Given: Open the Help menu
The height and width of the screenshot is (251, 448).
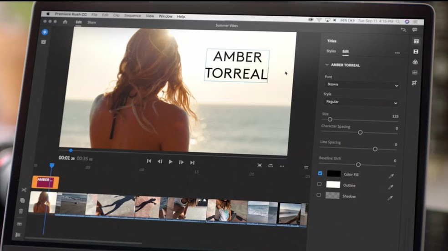Looking at the screenshot, I should click(x=181, y=16).
